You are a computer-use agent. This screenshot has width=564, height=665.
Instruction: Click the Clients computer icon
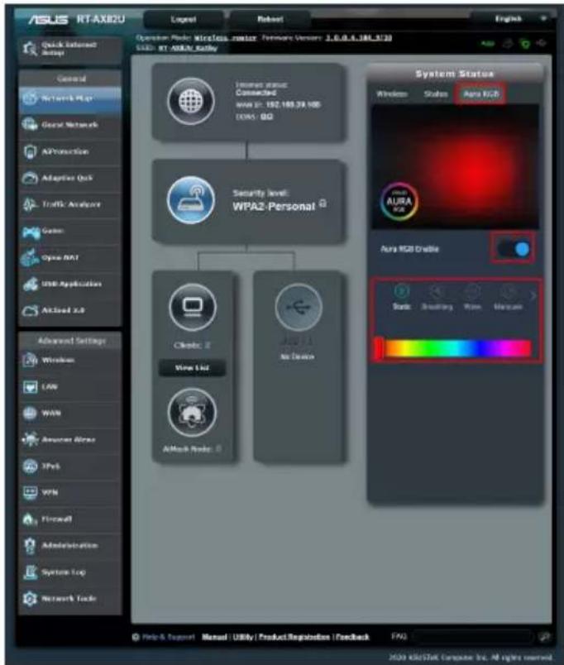coord(193,307)
